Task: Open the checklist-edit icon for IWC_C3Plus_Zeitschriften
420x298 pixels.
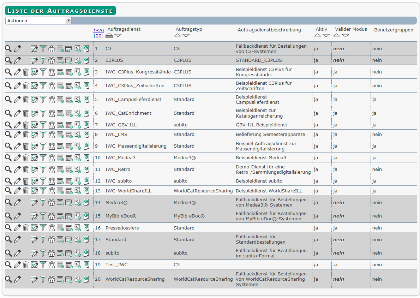Action: (34, 86)
